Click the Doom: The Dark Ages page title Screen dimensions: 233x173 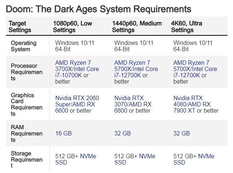click(x=99, y=8)
